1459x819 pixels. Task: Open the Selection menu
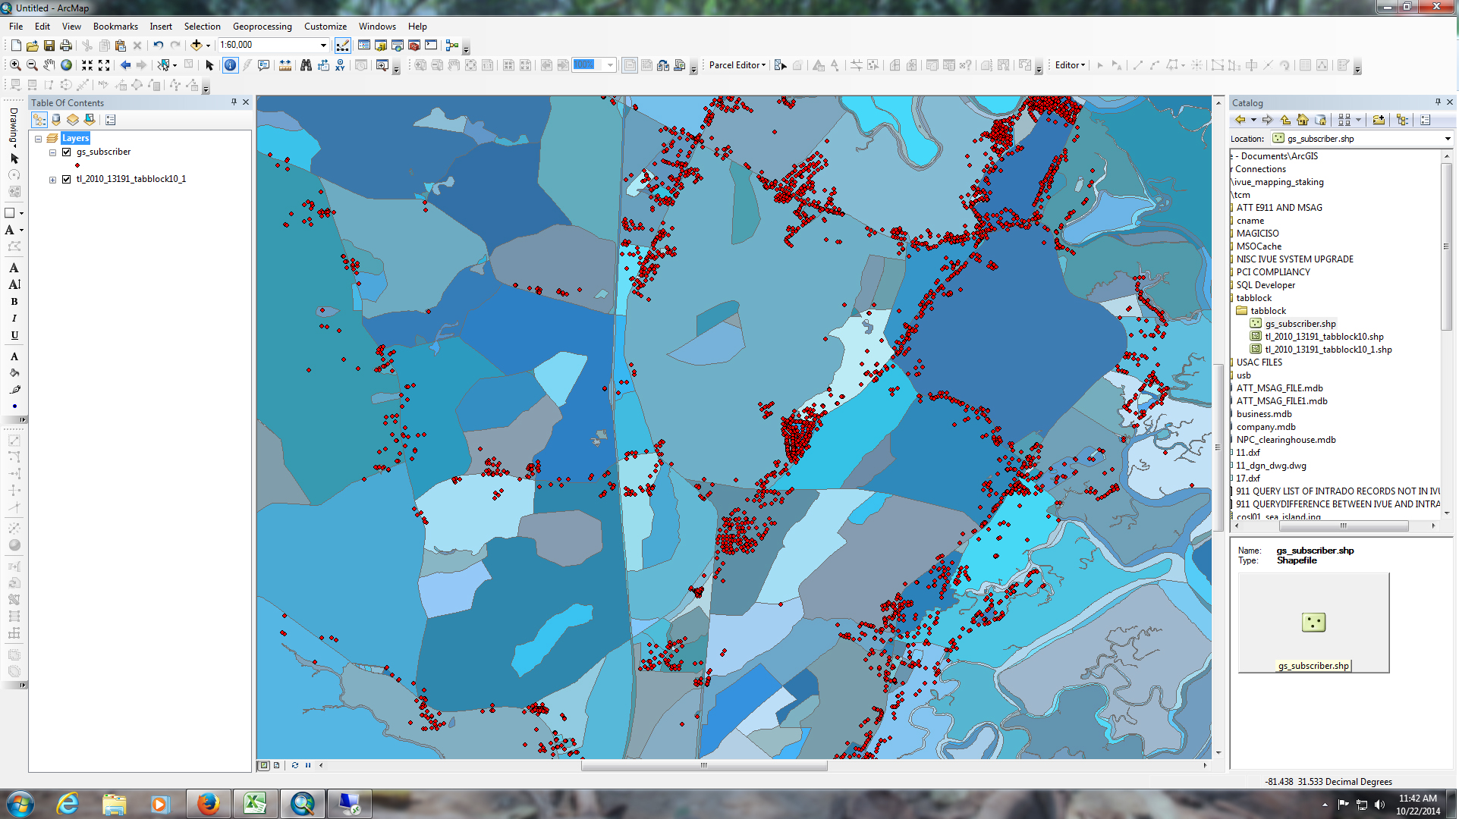point(202,27)
